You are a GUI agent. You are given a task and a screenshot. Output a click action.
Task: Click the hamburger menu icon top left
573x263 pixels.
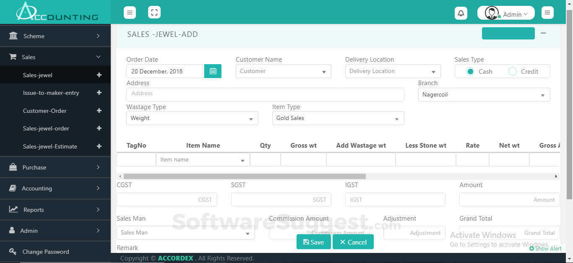click(130, 12)
